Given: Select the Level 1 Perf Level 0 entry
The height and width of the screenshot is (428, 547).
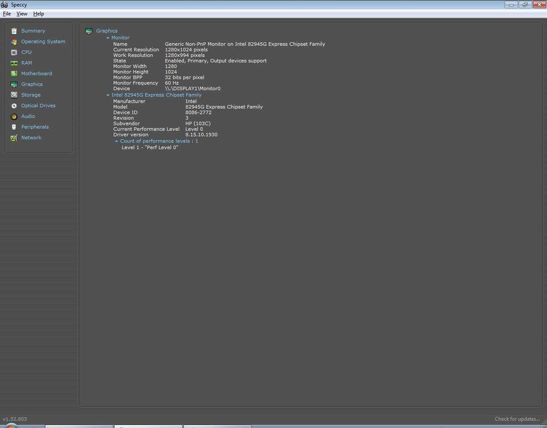Looking at the screenshot, I should 150,147.
